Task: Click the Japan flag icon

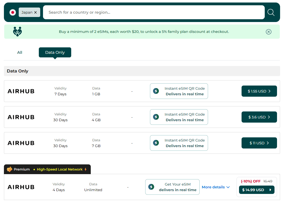Action: [13, 12]
